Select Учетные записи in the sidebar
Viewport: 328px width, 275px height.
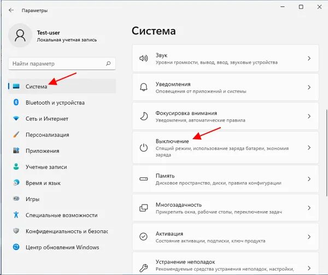click(x=62, y=166)
